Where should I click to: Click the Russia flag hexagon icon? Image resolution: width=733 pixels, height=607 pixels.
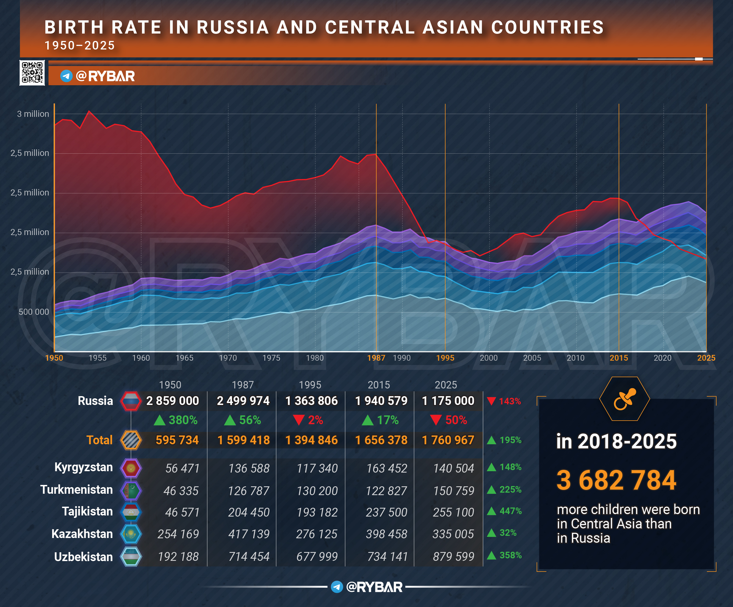[x=131, y=401]
